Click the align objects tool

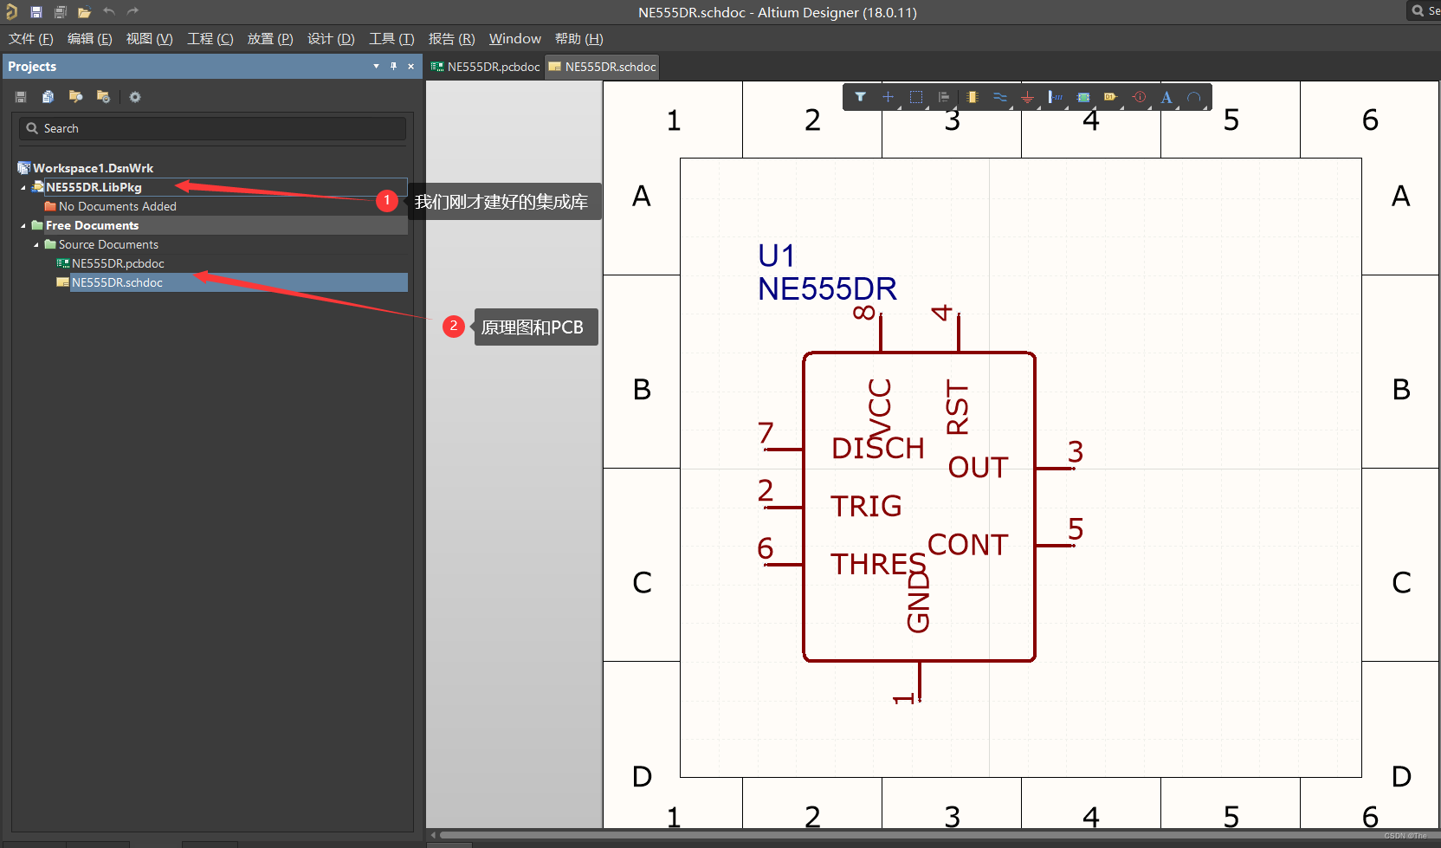944,97
